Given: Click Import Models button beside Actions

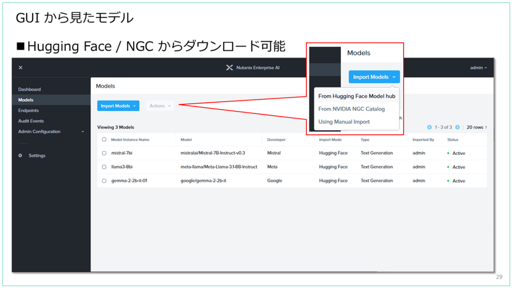Looking at the screenshot, I should click(118, 106).
